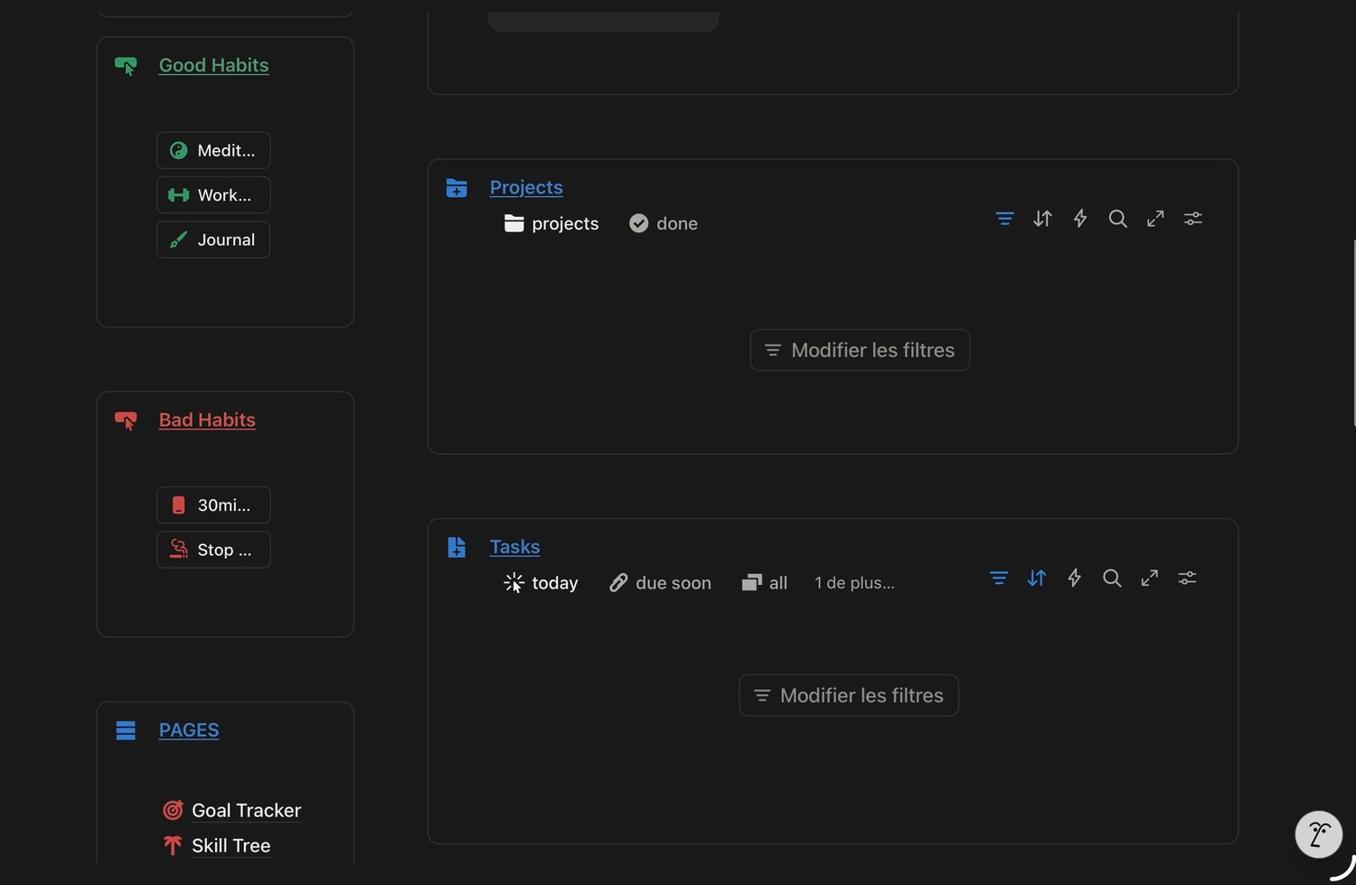Switch to the done tab in Projects
The height and width of the screenshot is (885, 1356).
click(x=664, y=223)
